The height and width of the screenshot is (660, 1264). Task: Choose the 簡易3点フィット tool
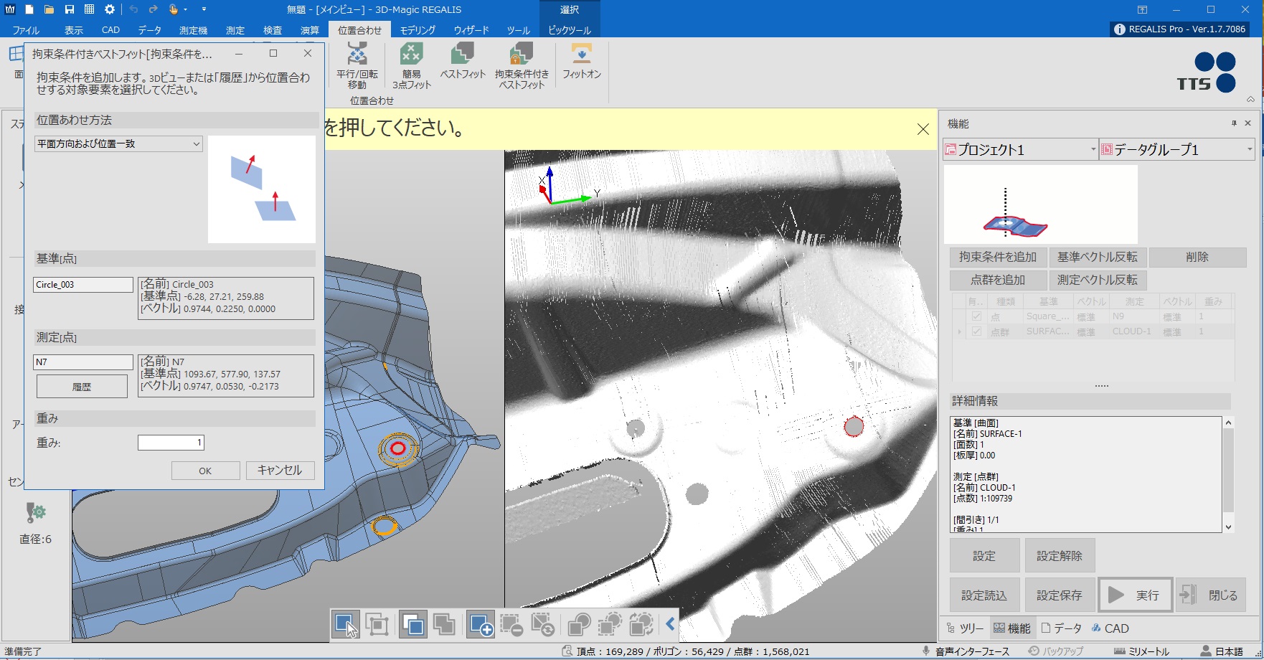click(411, 65)
